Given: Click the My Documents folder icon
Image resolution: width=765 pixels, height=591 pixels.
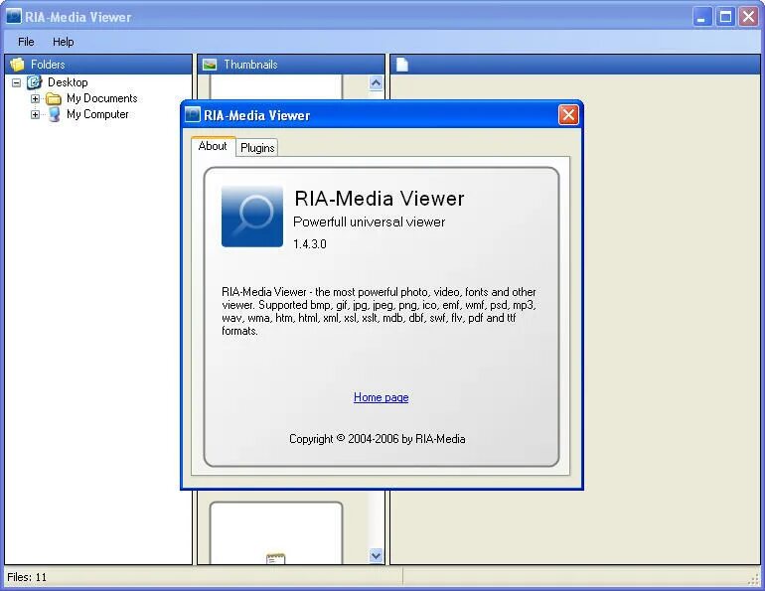Looking at the screenshot, I should (54, 98).
